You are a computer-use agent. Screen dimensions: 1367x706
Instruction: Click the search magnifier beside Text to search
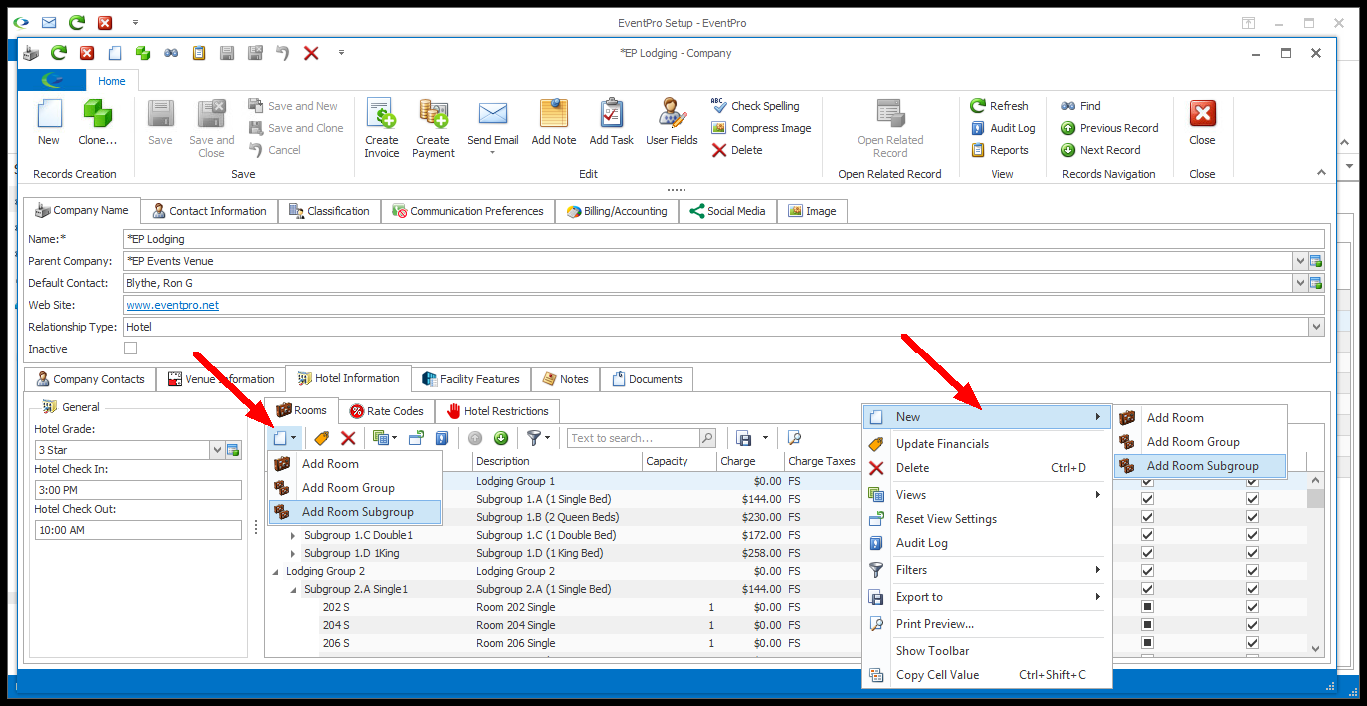[x=707, y=438]
